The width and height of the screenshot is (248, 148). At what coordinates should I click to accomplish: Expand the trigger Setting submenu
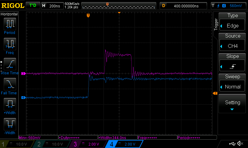point(232,104)
